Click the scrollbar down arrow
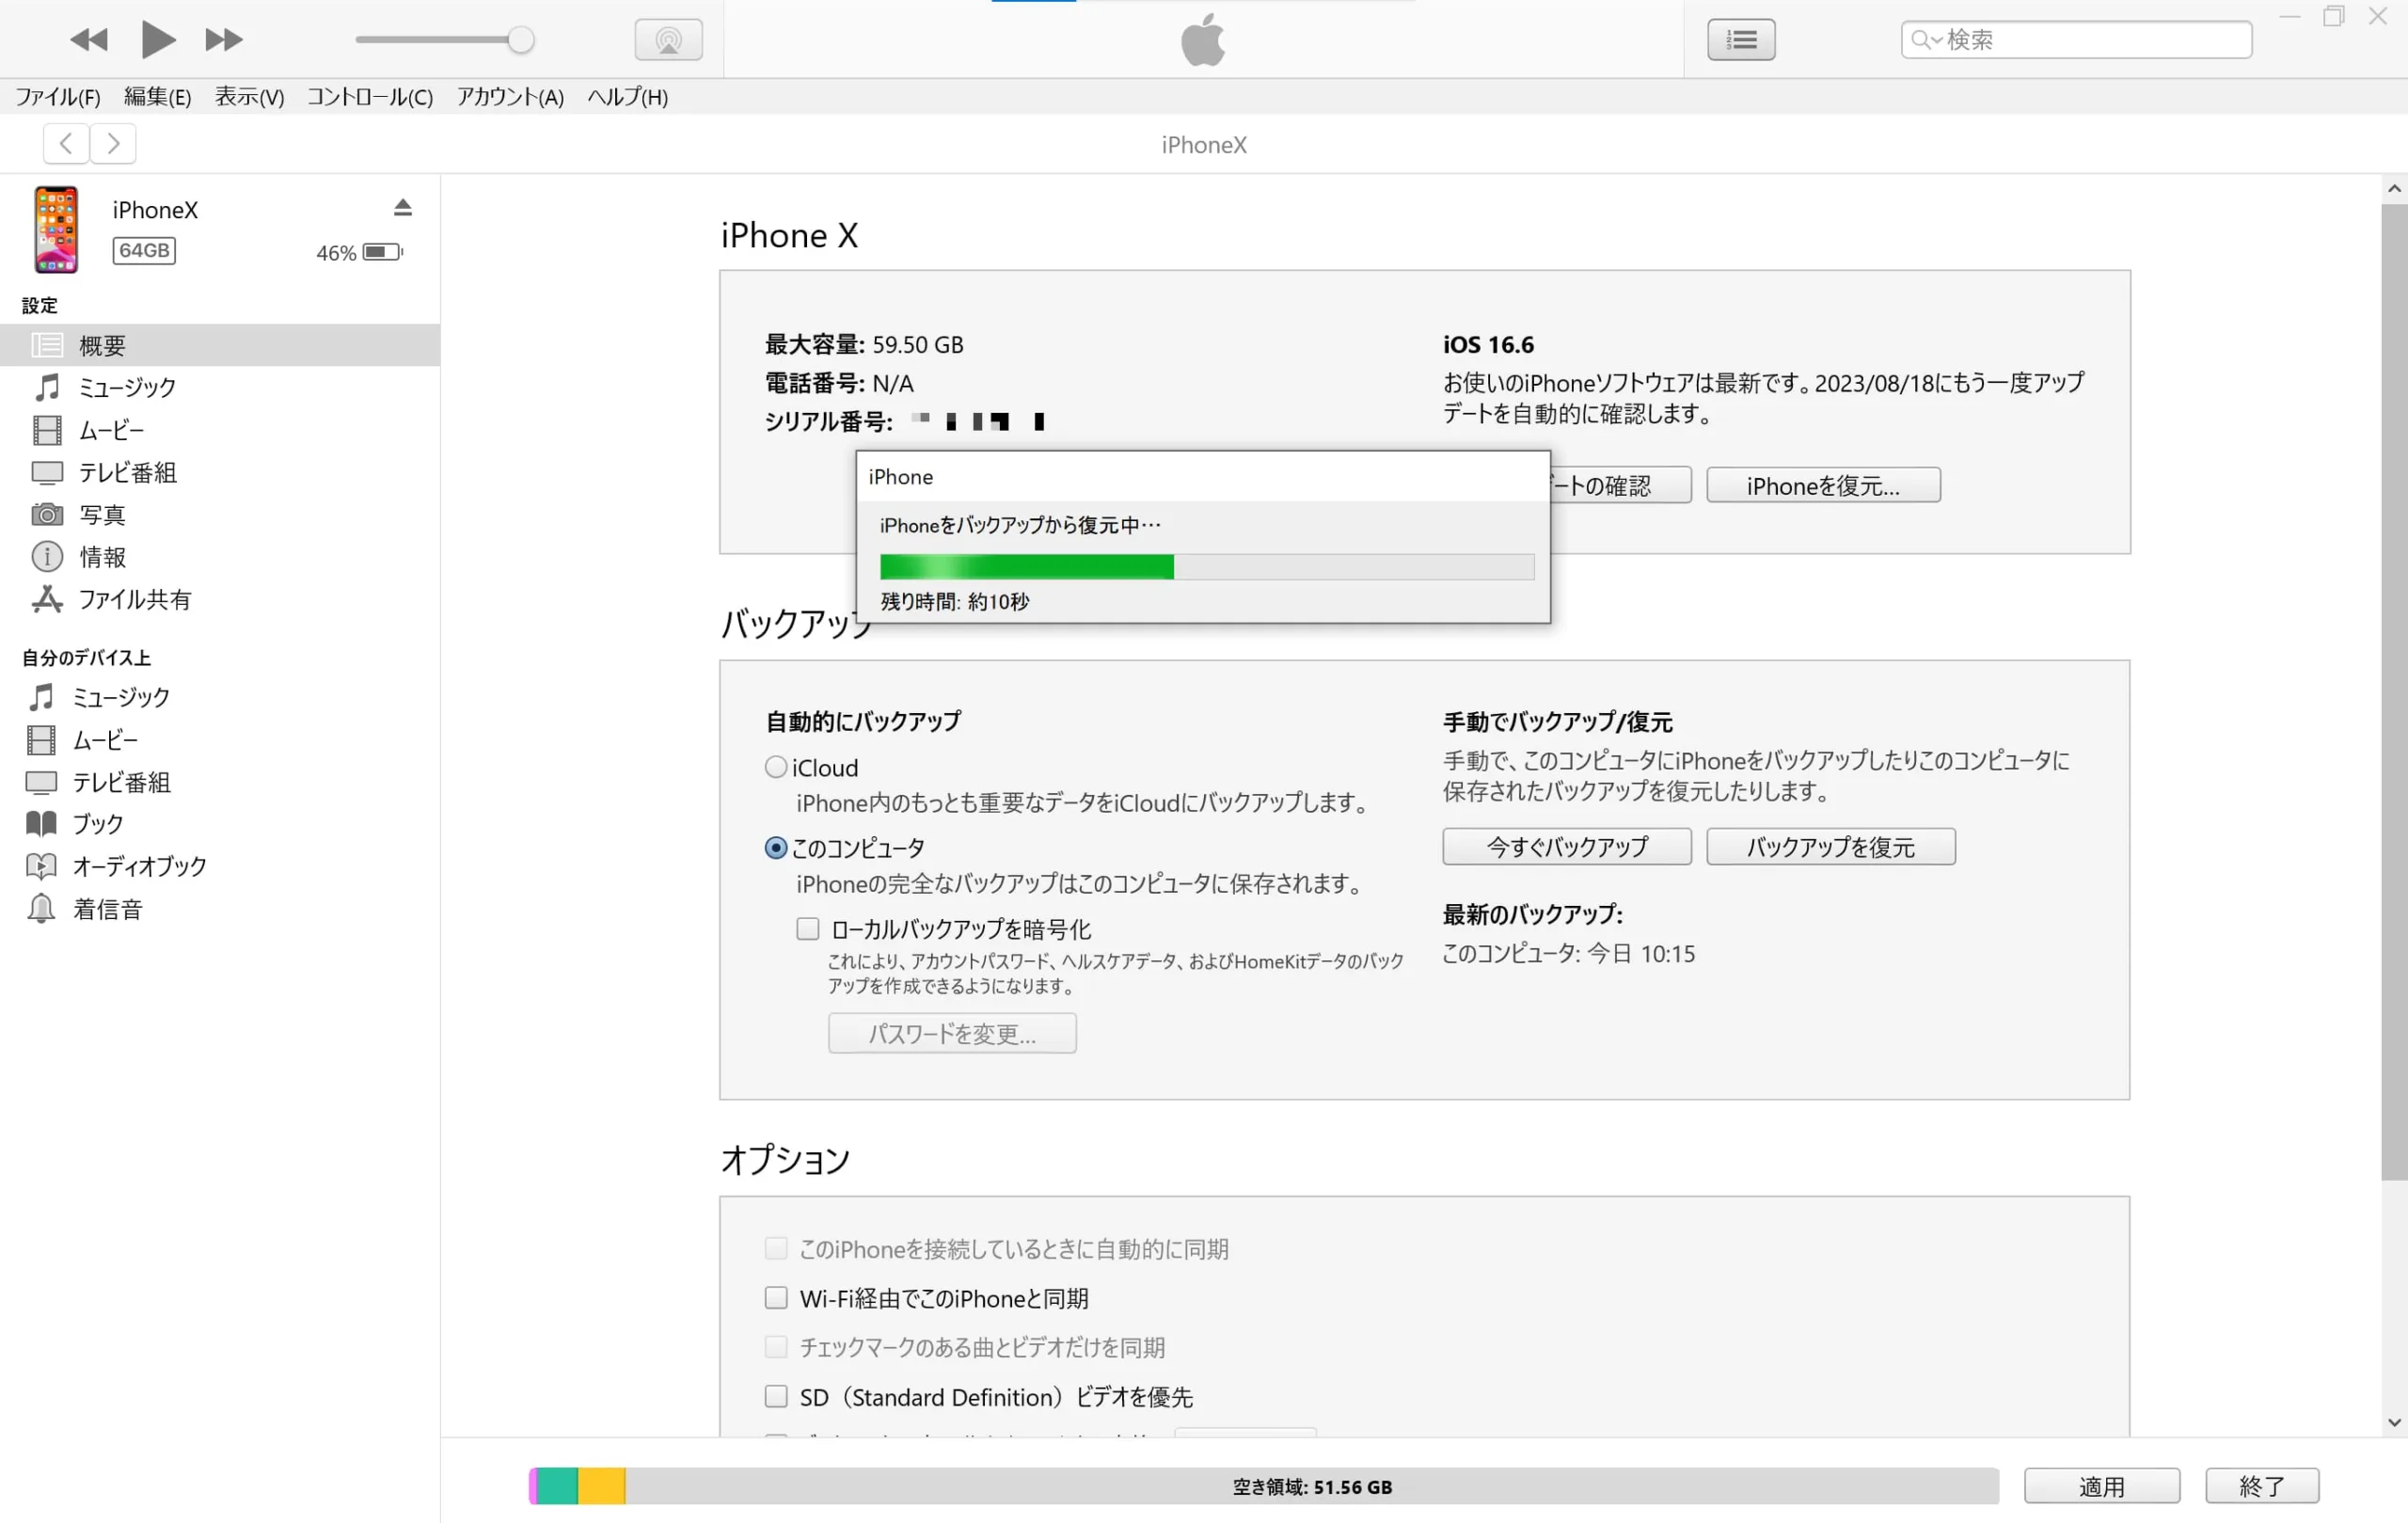This screenshot has width=2408, height=1523. point(2394,1423)
